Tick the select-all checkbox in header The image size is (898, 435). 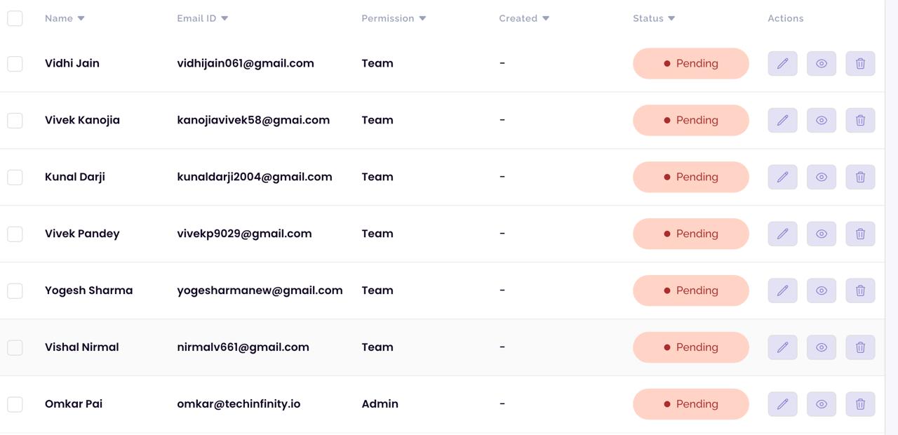(x=15, y=18)
